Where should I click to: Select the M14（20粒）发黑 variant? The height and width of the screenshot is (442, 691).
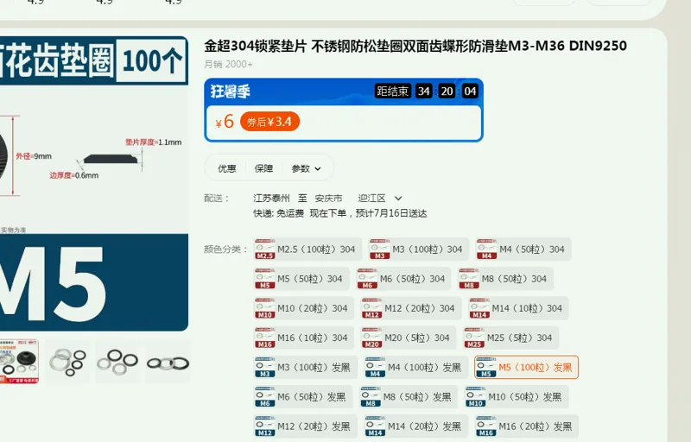(416, 426)
